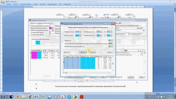Open the Количество КМС dropdown
176x99 pixels.
pyautogui.click(x=129, y=34)
